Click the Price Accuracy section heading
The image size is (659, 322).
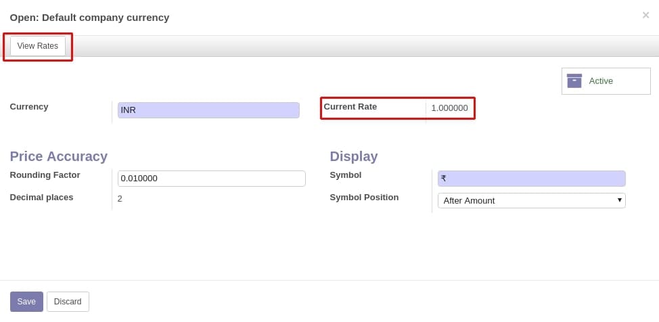[58, 156]
